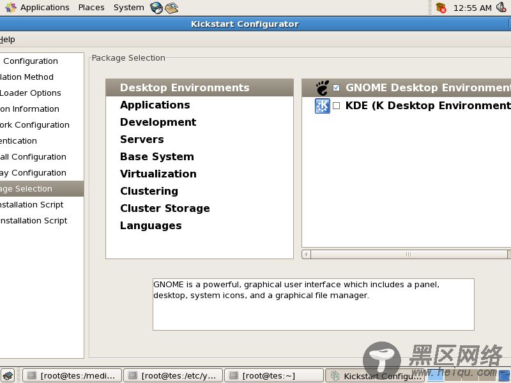
Task: Switch to the [root@tes:~] terminal window
Action: point(275,376)
